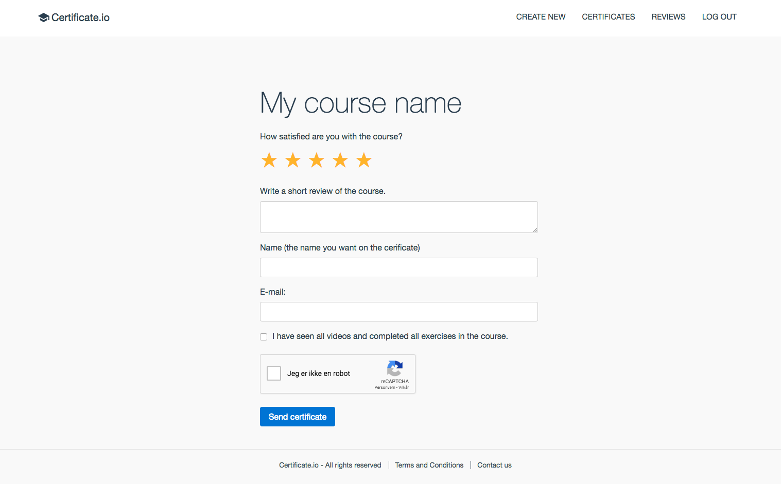Select the first star rating
Viewport: 781px width, 484px height.
[269, 160]
